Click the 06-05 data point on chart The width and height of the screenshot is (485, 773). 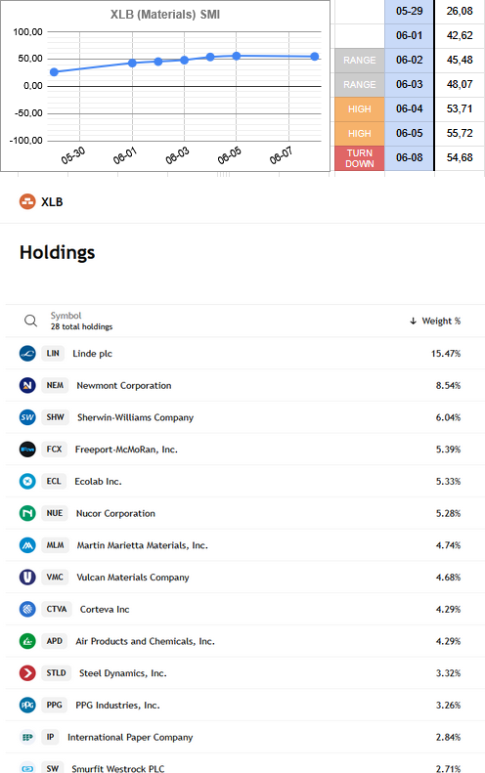[237, 57]
